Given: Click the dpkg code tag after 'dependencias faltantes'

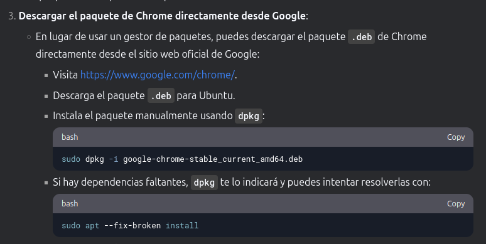Looking at the screenshot, I should (x=204, y=183).
